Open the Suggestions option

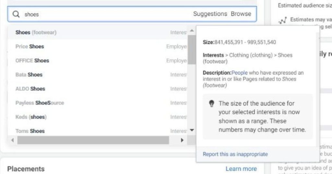[210, 14]
